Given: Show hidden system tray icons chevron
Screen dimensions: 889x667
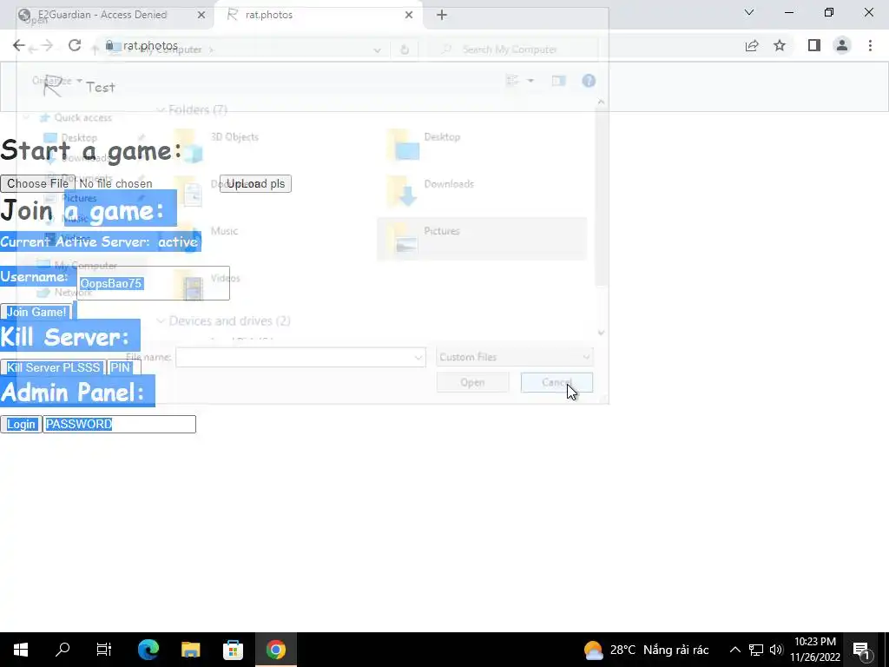Looking at the screenshot, I should click(x=734, y=650).
